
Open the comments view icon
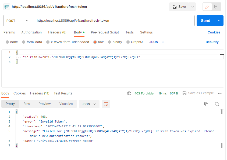[216, 7]
